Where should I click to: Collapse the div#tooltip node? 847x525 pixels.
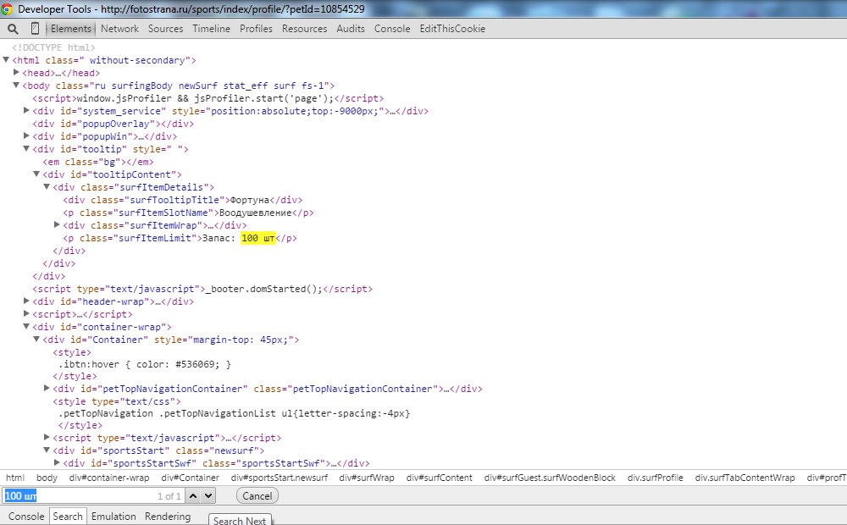(26, 148)
